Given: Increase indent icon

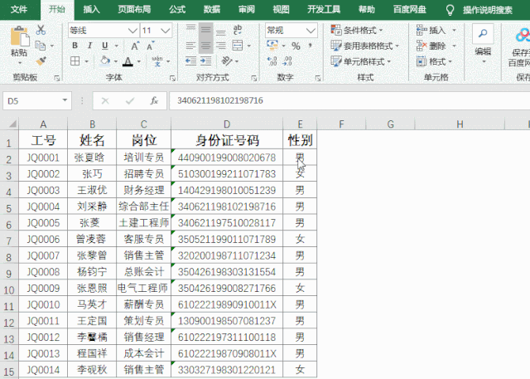Looking at the screenshot, I should [x=205, y=61].
